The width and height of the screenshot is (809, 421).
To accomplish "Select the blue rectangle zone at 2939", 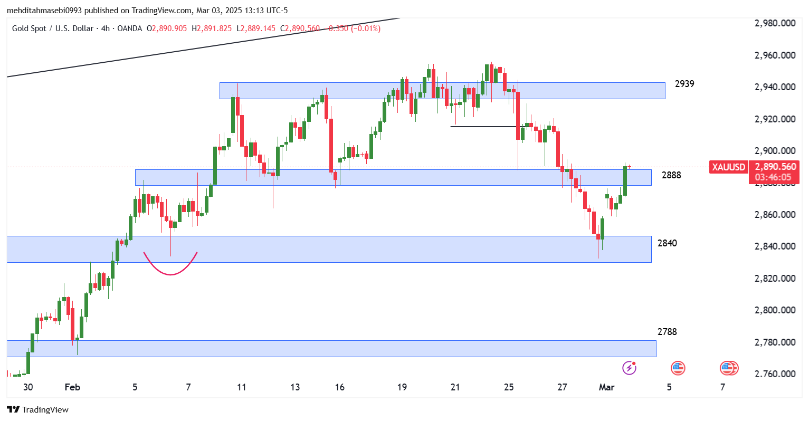I will click(x=442, y=91).
